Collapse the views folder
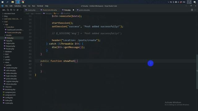Screen dimensions: 198x111 pos(7,62)
